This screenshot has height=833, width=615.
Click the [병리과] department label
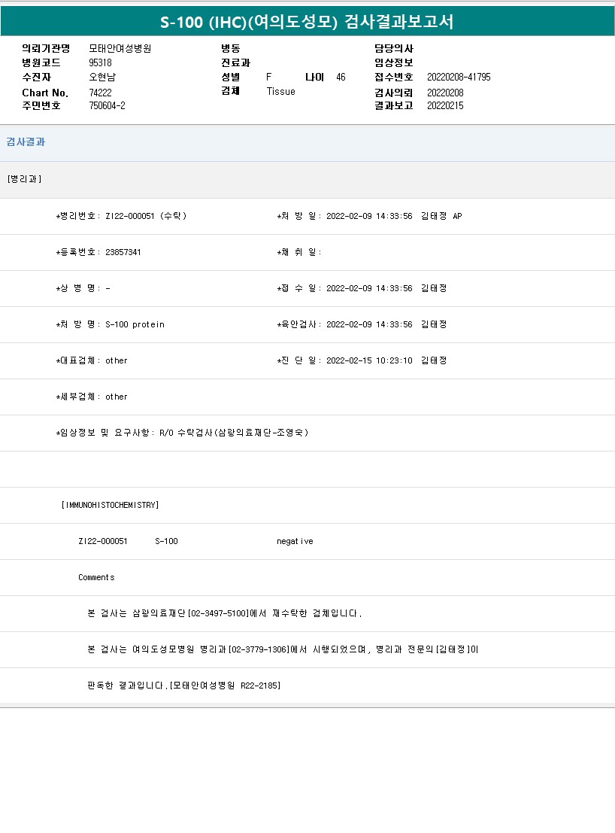[24, 179]
